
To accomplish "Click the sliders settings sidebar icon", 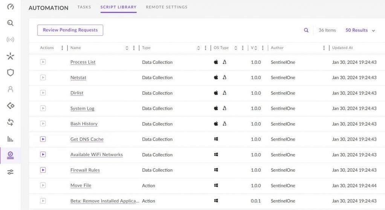I will (10, 172).
